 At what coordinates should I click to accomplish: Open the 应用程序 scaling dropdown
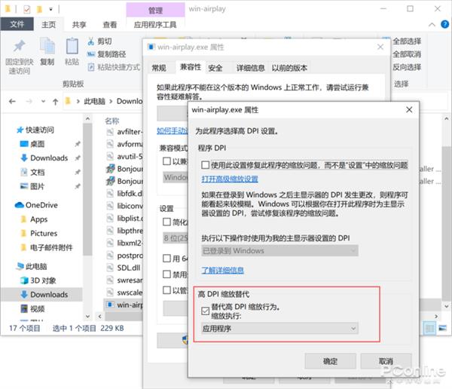click(279, 329)
